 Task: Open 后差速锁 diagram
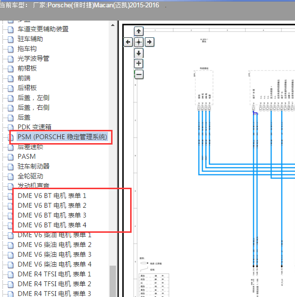[x=30, y=147]
